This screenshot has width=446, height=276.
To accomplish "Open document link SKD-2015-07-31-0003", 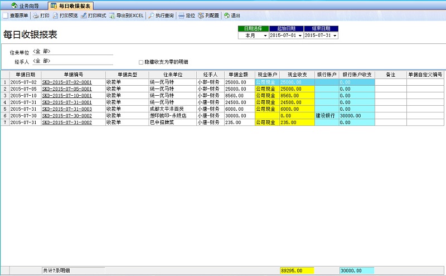I will click(x=67, y=109).
